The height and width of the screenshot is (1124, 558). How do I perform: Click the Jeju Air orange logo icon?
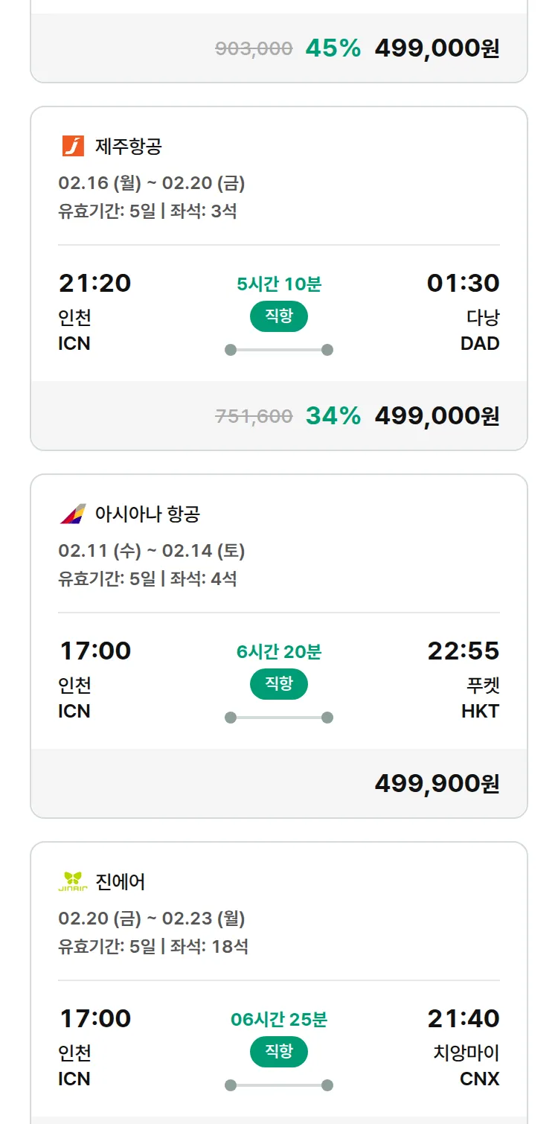(73, 146)
